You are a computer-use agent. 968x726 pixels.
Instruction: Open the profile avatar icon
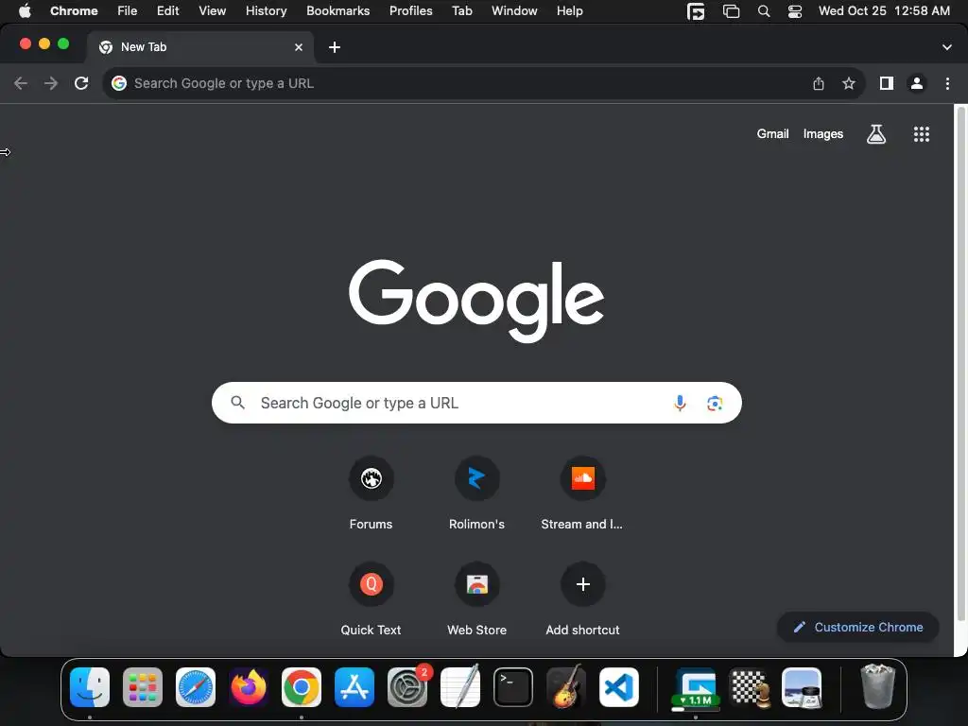pos(917,83)
